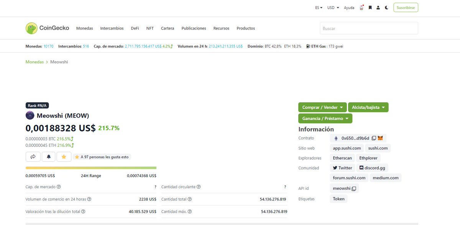The width and height of the screenshot is (460, 225).
Task: Click the Ayuda link
Action: pos(349,8)
